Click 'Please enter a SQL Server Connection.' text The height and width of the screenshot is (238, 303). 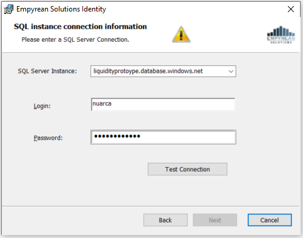pos(75,39)
